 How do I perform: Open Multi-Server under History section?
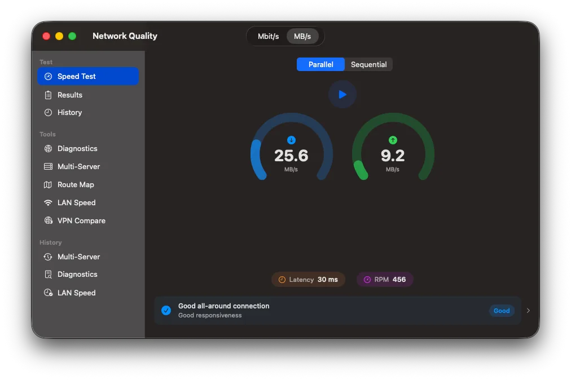pyautogui.click(x=88, y=257)
